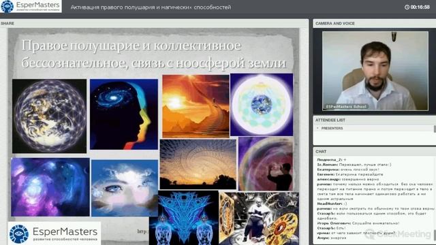Click Игорь Олегович's chat message
Screen dimensions: 436x245
point(358,223)
